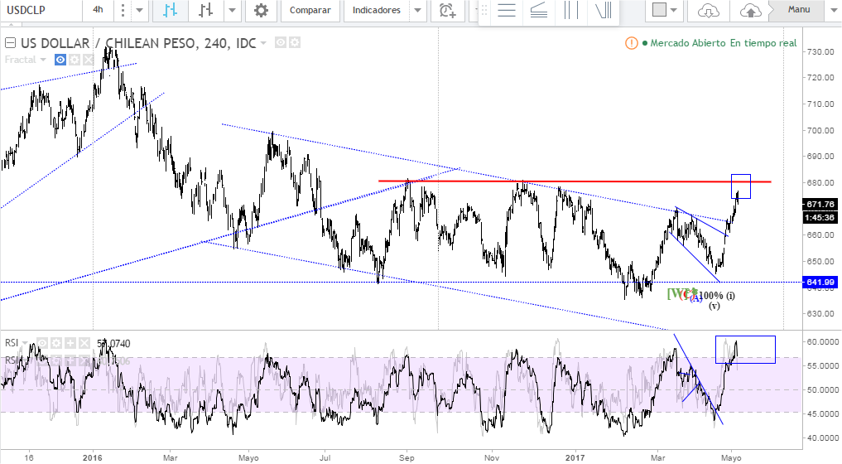Expand the Indicadores dropdown arrow
The width and height of the screenshot is (842, 464).
click(x=417, y=11)
